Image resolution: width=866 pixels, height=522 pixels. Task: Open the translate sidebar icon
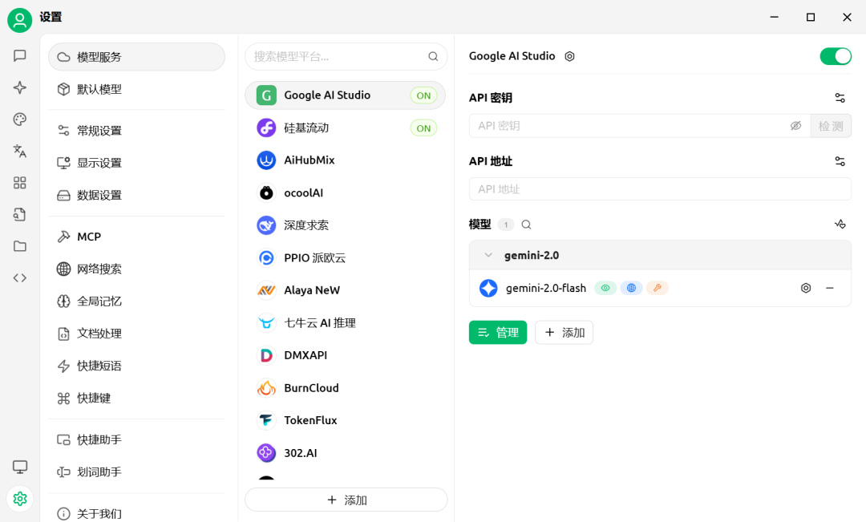click(20, 151)
